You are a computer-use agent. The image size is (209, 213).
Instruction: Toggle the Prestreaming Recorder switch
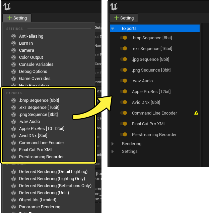[x=123, y=134]
